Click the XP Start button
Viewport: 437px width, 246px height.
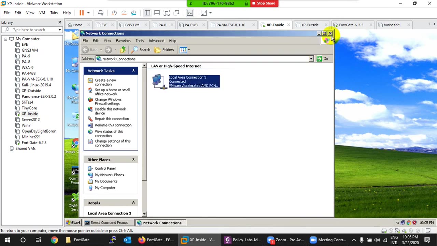pos(73,223)
